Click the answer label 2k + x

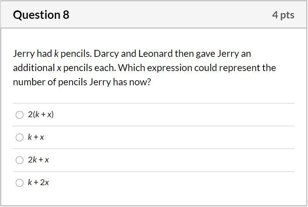pyautogui.click(x=38, y=160)
